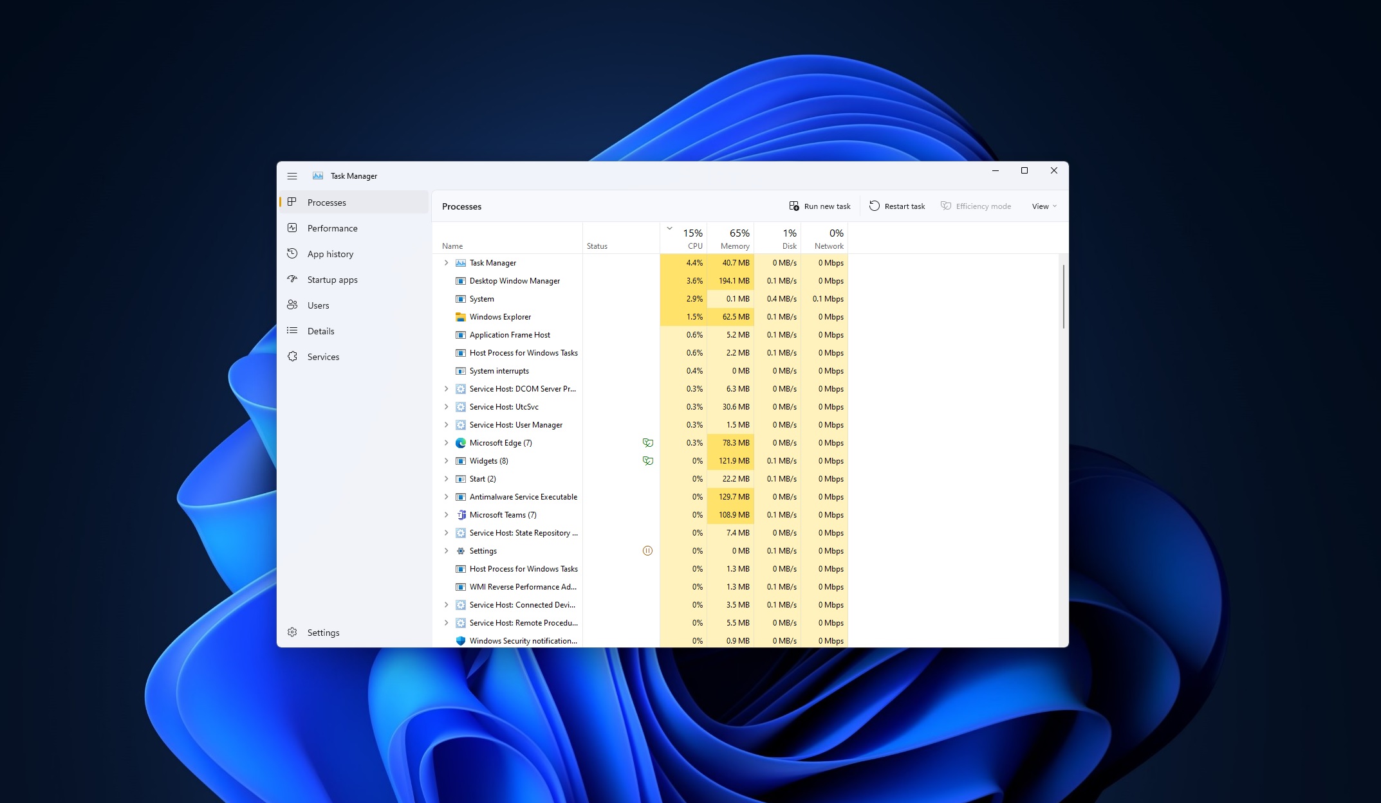
Task: Open the Performance section
Action: coord(332,228)
